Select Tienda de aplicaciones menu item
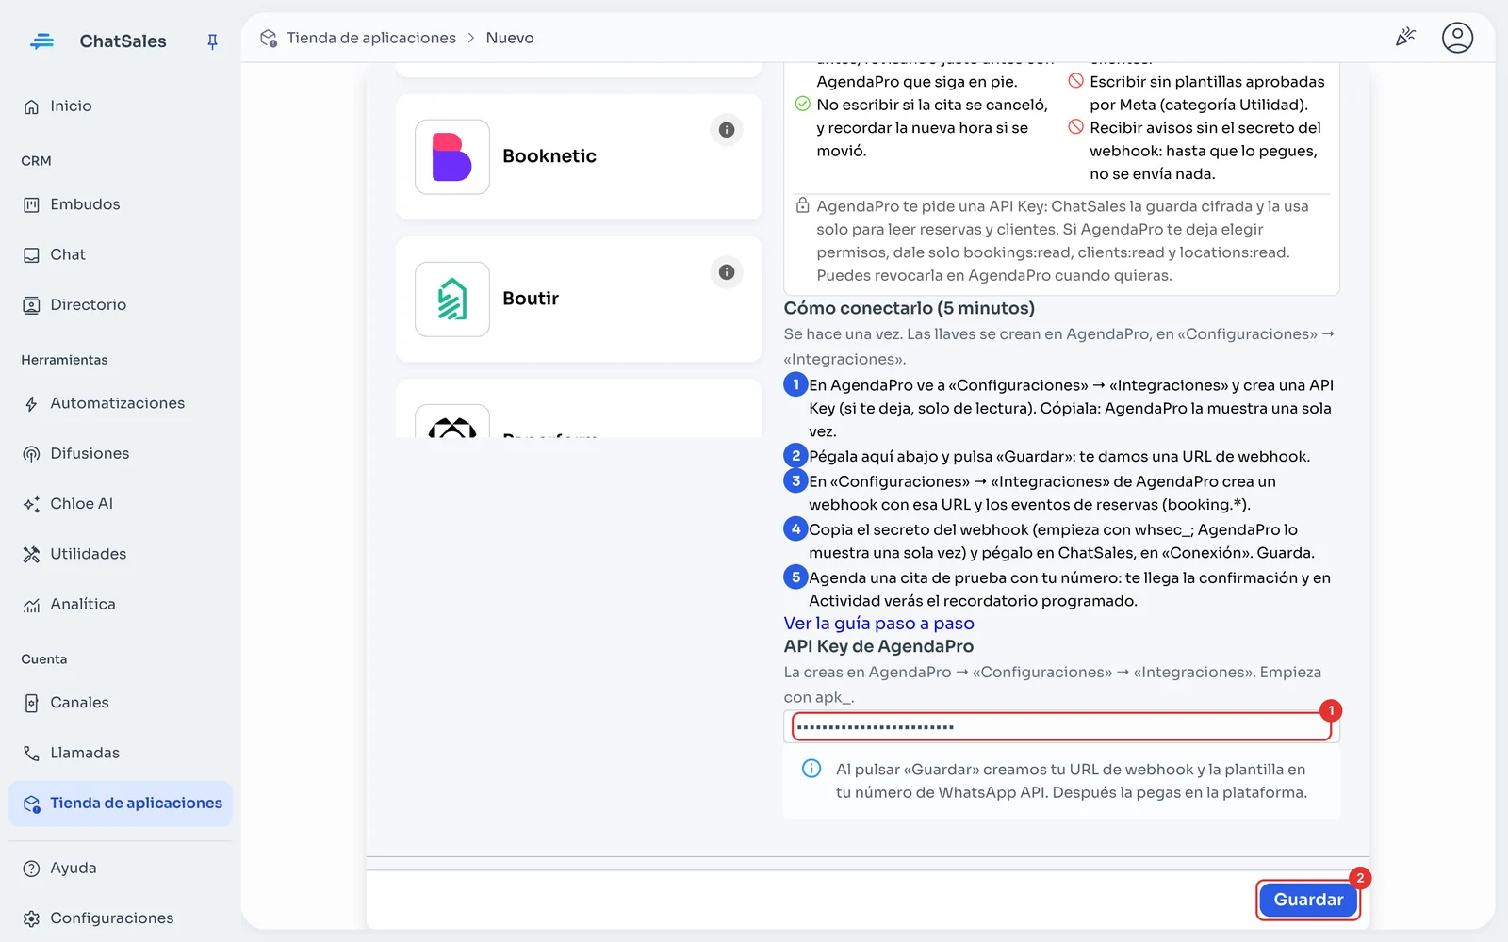The width and height of the screenshot is (1508, 942). (121, 804)
